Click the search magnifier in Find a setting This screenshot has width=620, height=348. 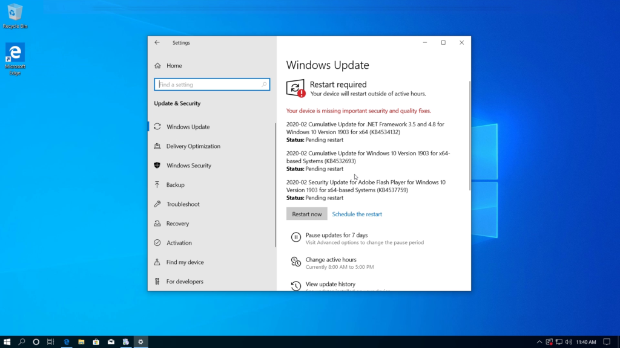(x=264, y=85)
